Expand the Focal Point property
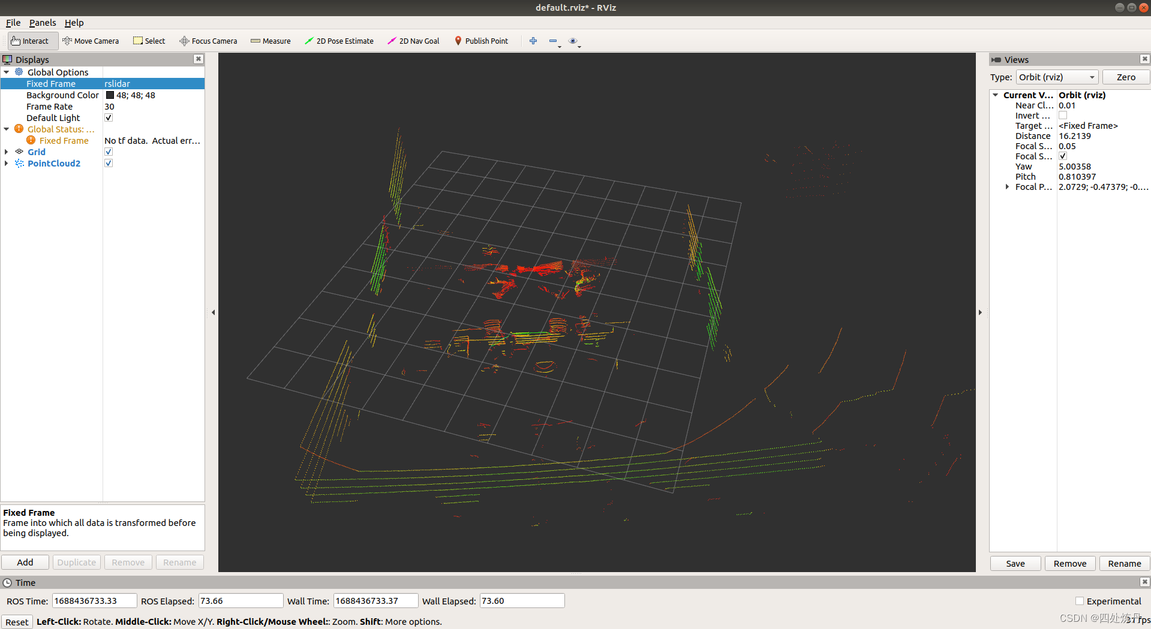 [x=1007, y=186]
